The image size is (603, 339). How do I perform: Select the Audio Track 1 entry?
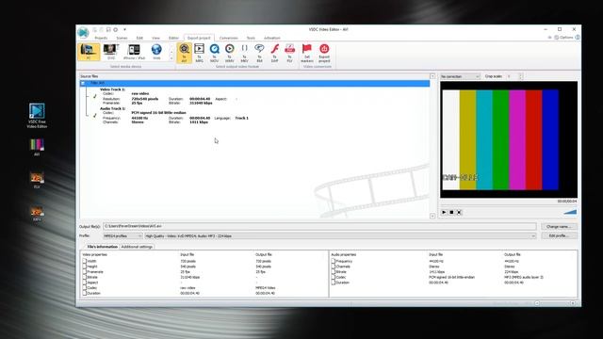pos(113,108)
